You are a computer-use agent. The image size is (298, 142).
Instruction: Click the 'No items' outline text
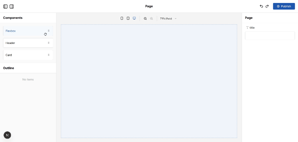click(x=28, y=80)
